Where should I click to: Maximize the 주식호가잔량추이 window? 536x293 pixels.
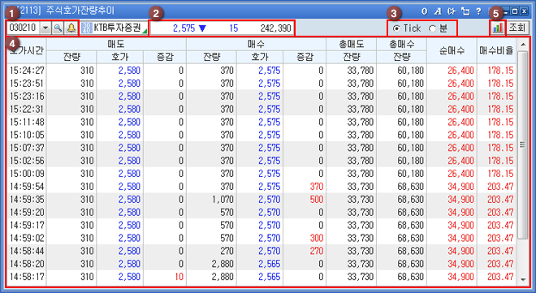514,11
